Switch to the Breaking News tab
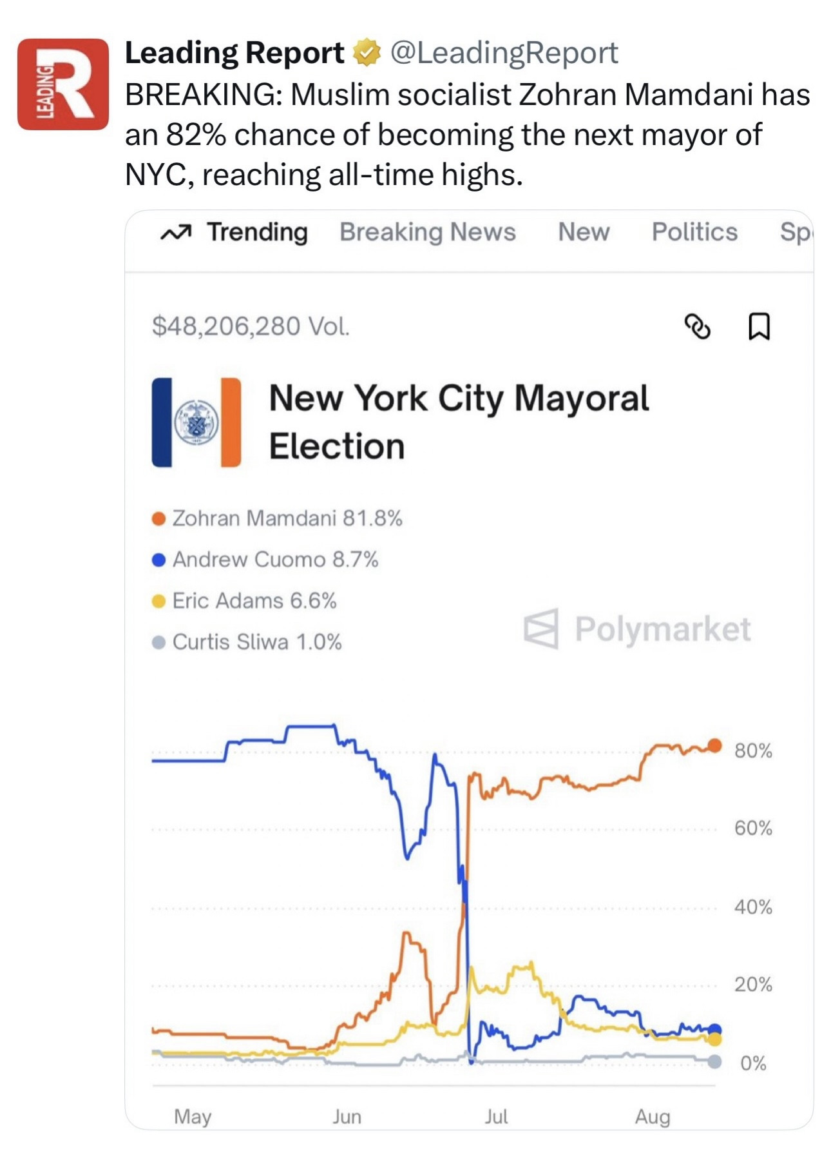Screen dimensions: 831x1158 [428, 232]
